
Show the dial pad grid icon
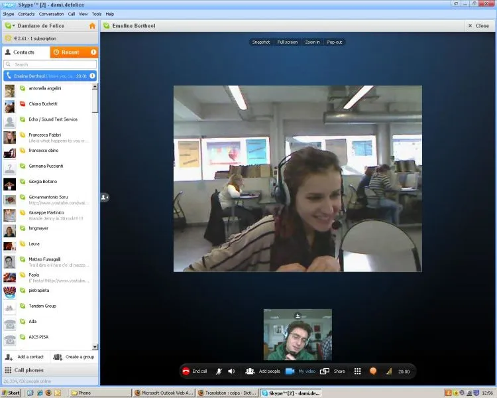pos(358,371)
